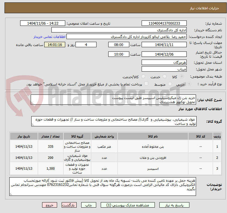Click the پاسخ به نیاز button
Image resolution: width=227 pixels, height=213 pixels.
174,205
